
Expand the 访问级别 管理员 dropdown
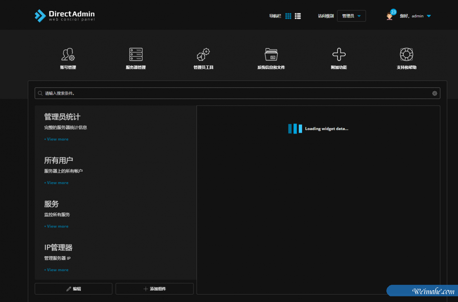(351, 16)
